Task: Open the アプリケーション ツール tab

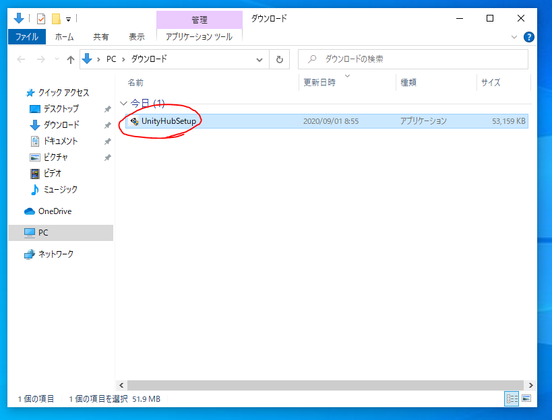Action: [200, 37]
